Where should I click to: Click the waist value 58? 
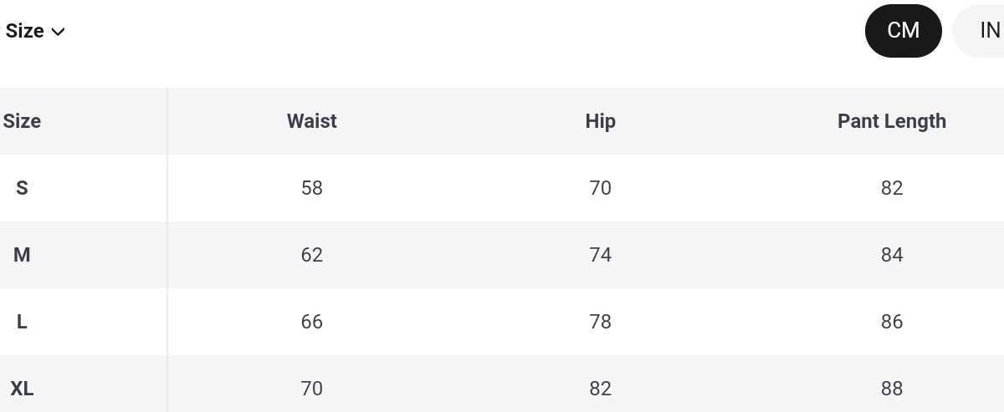click(312, 188)
